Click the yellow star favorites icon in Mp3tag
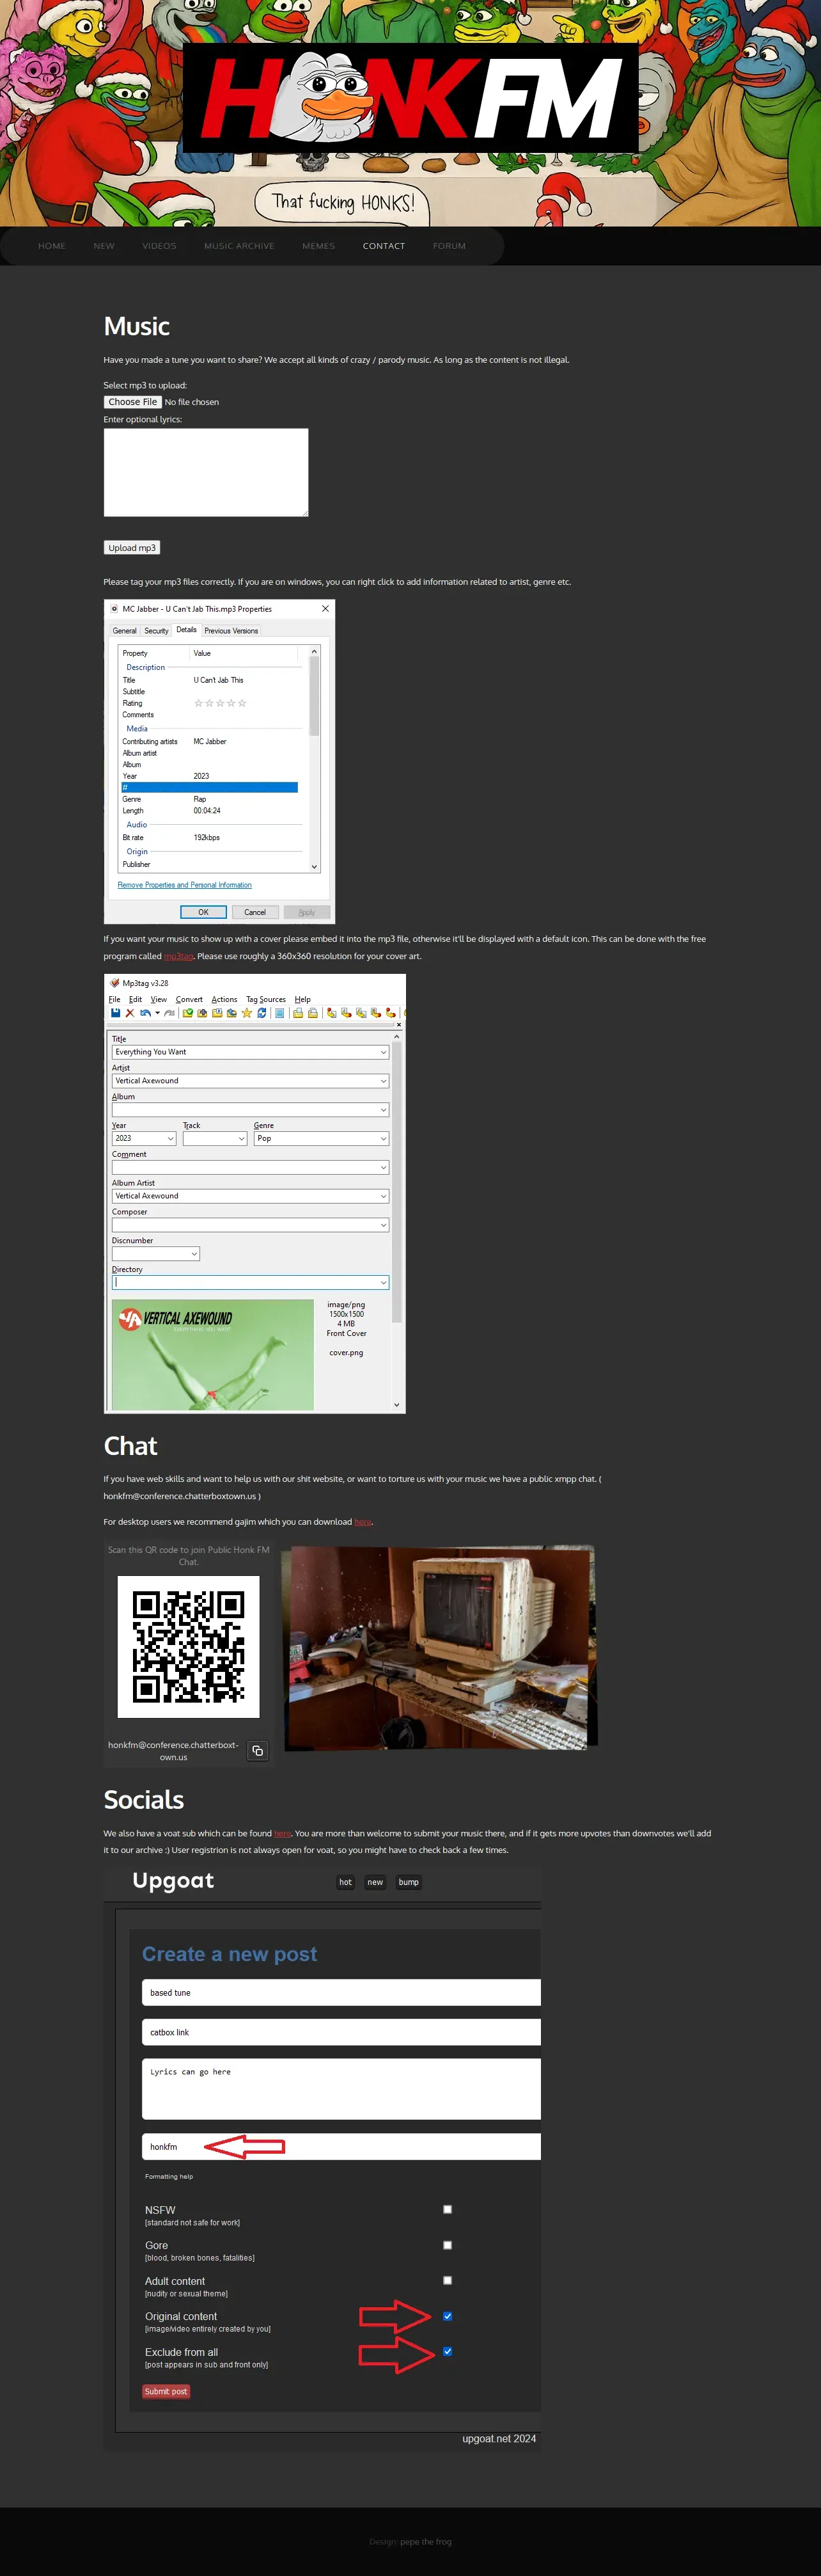The width and height of the screenshot is (821, 2576). (247, 1013)
